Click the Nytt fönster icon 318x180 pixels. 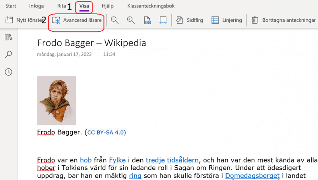click(9, 20)
